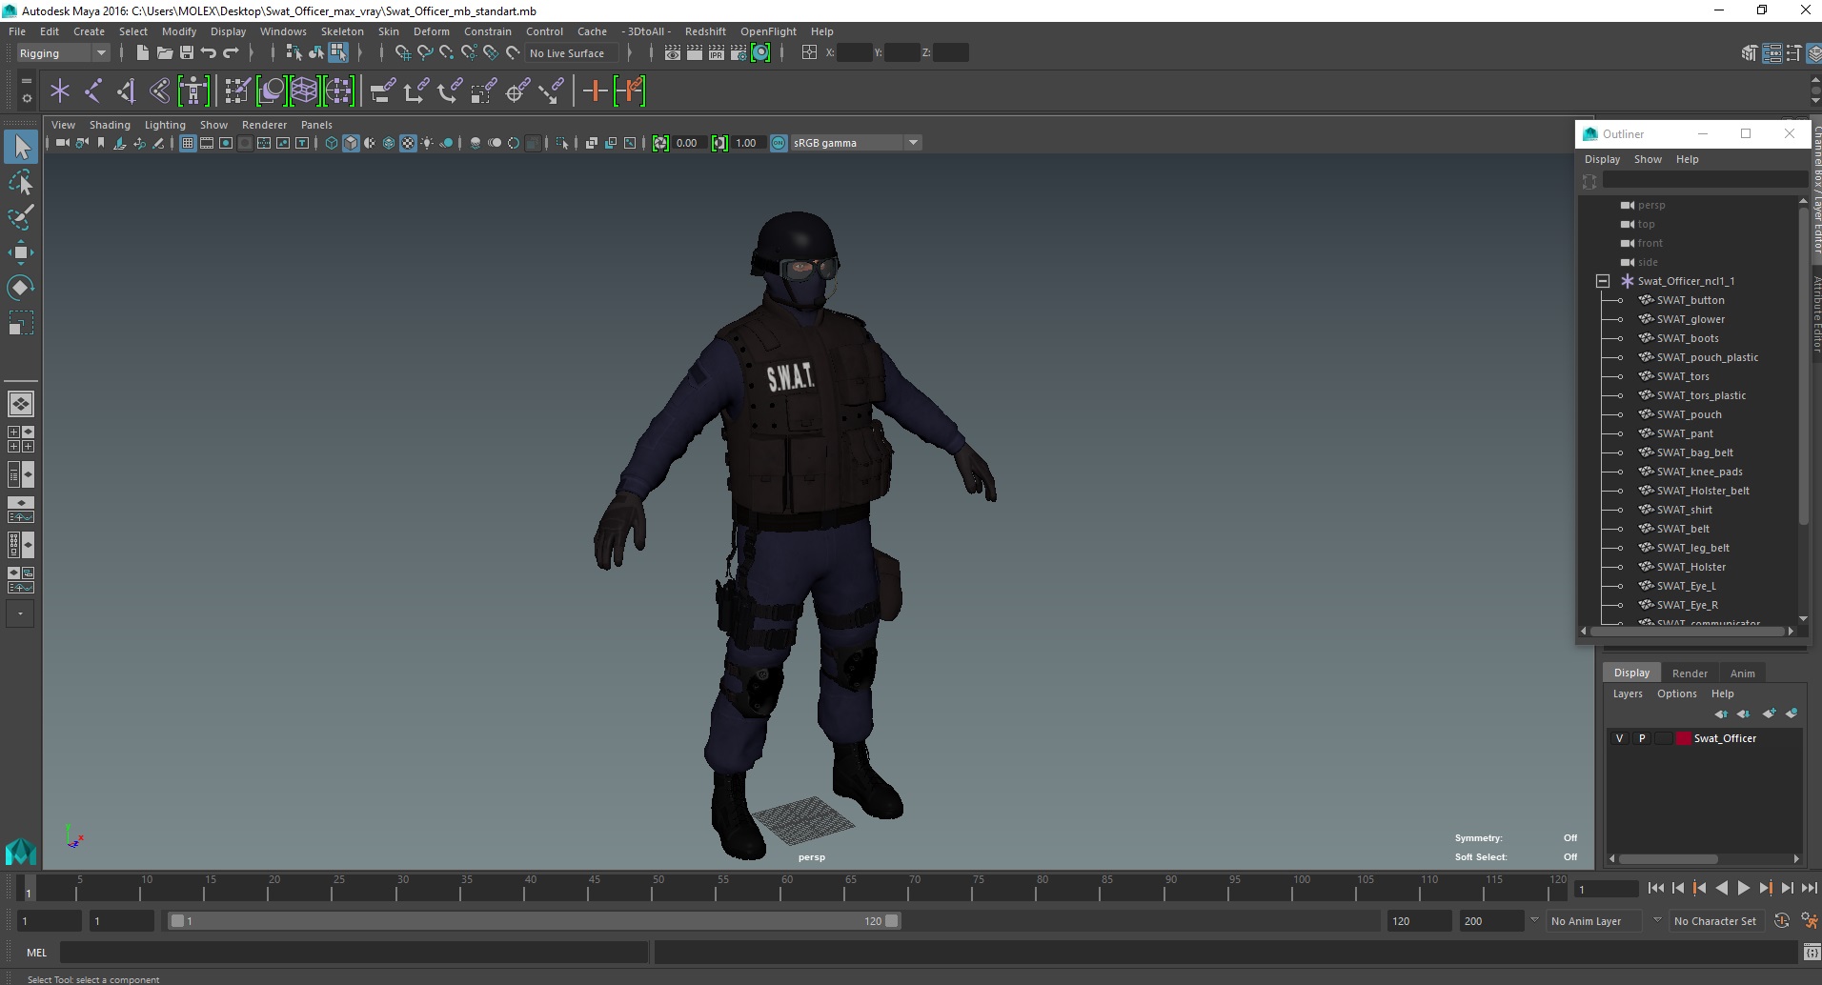The image size is (1822, 985).
Task: Click the Create Locator shelf icon
Action: tap(60, 91)
